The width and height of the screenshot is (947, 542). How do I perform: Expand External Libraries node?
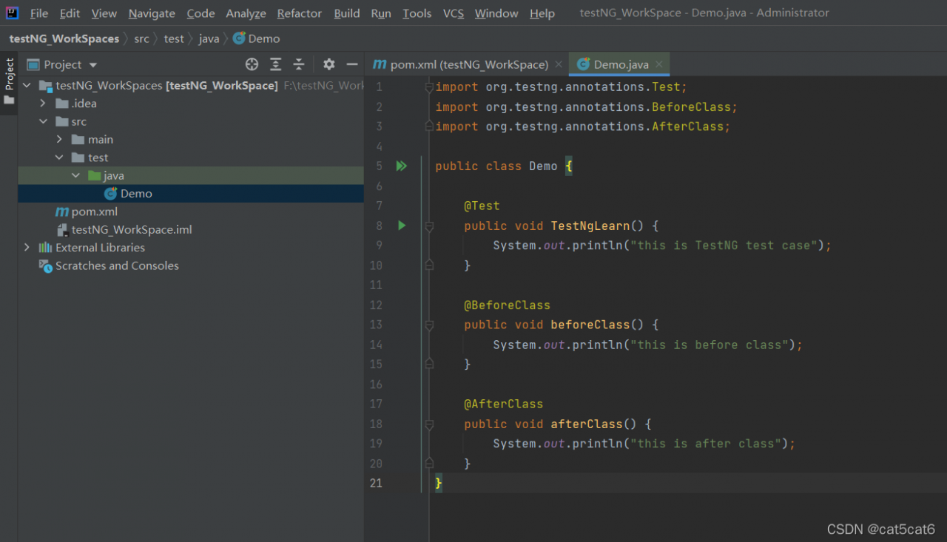(27, 247)
